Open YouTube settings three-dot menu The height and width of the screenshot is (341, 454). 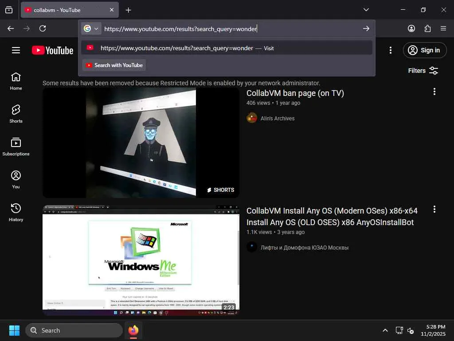click(390, 51)
